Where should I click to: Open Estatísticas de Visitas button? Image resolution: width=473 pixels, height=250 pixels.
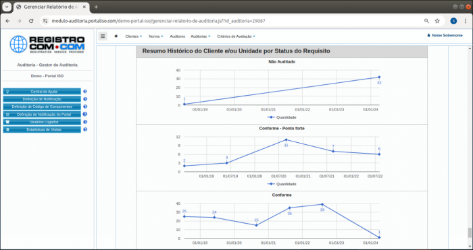click(42, 129)
